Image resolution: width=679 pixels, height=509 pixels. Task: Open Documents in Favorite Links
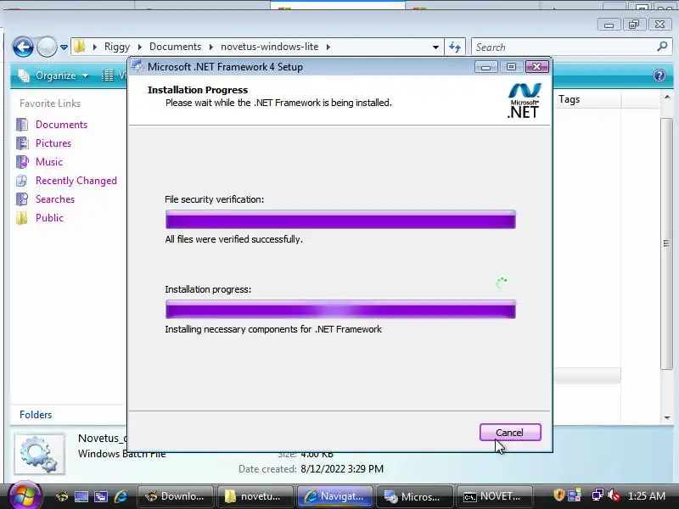pyautogui.click(x=61, y=125)
